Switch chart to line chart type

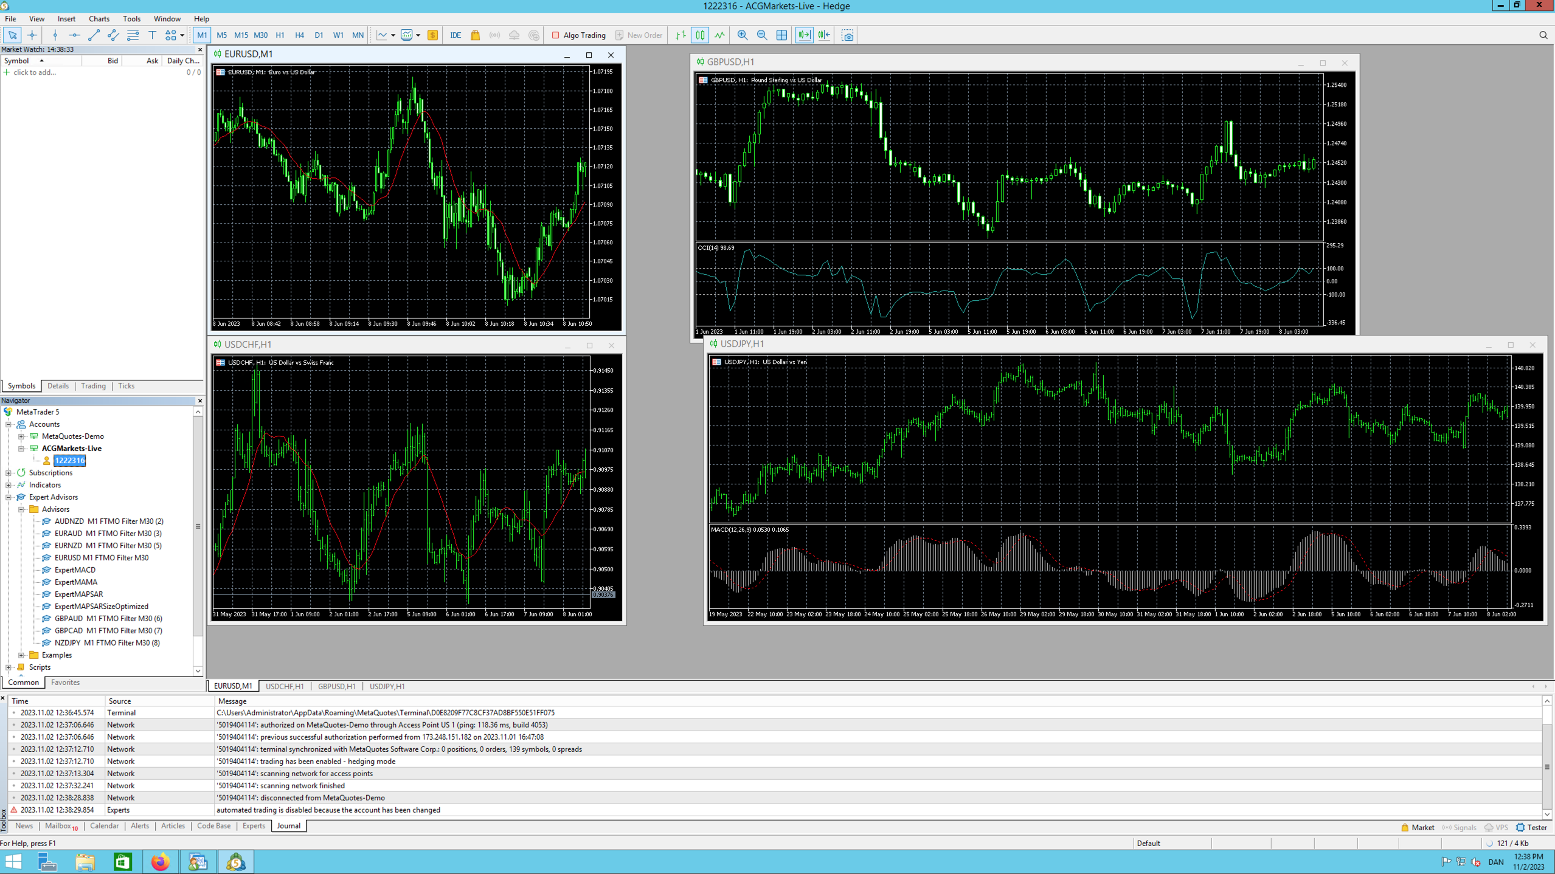click(719, 35)
